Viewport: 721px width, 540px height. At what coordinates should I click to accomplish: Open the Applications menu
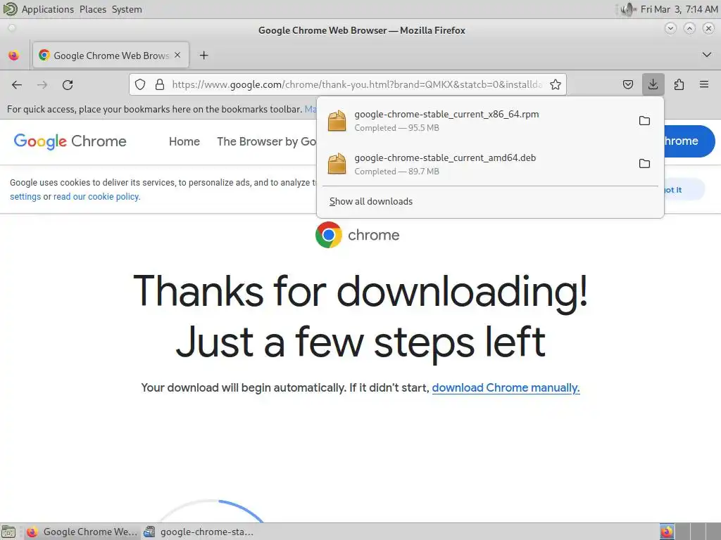48,9
